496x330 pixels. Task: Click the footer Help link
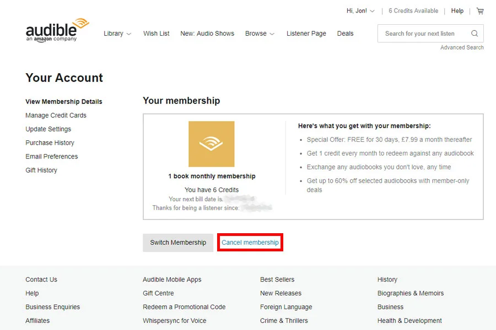(32, 293)
